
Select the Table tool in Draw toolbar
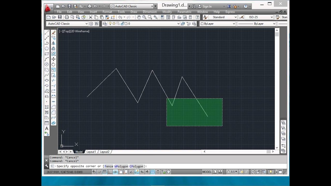[x=47, y=123]
